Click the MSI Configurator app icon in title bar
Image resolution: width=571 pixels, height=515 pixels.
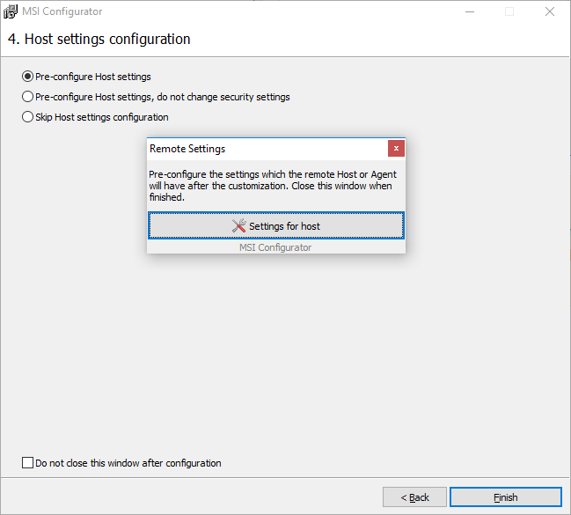pos(11,11)
